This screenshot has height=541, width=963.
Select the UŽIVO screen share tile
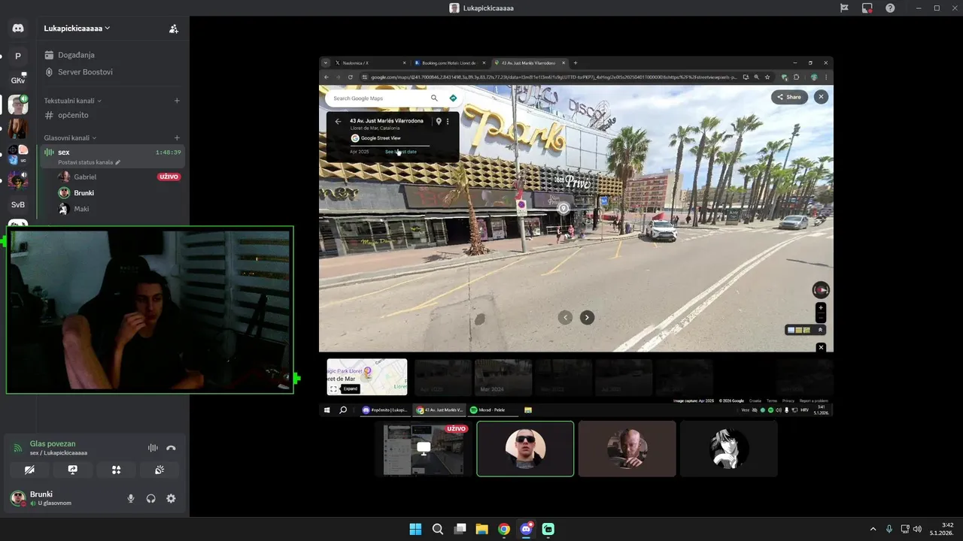(x=424, y=449)
